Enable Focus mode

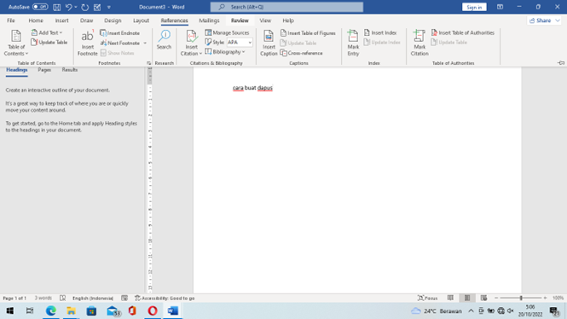tap(427, 298)
